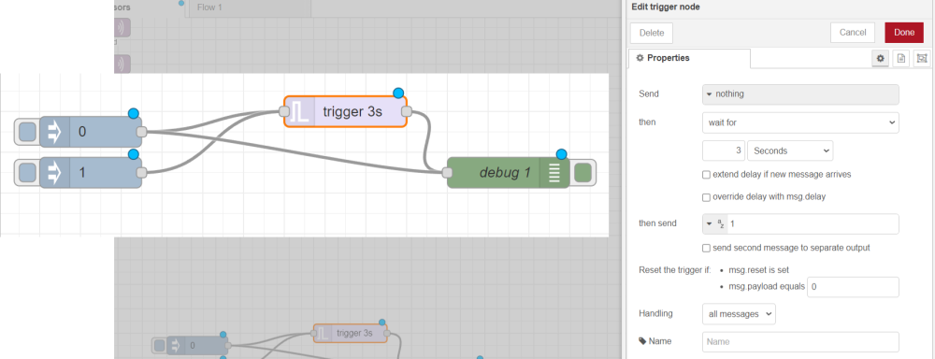The image size is (935, 359).
Task: Click the debug 1 list icon
Action: pyautogui.click(x=554, y=173)
